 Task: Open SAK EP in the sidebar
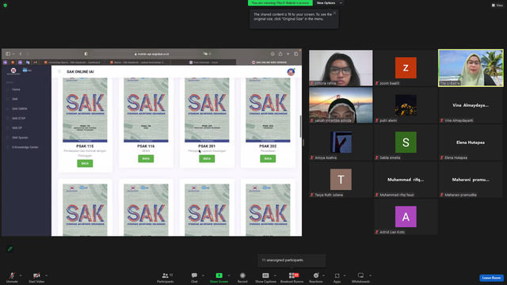click(17, 128)
